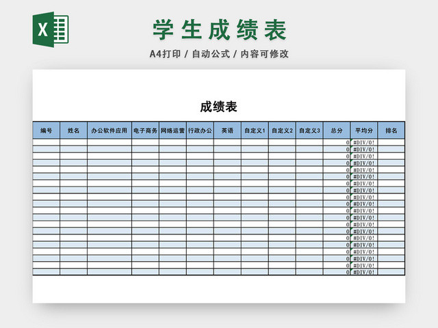Select the 自定义3 column header
The width and height of the screenshot is (438, 328).
coord(309,131)
